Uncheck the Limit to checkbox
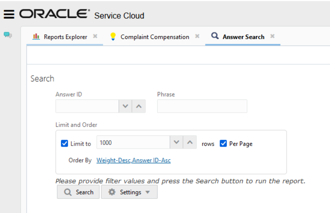Viewport: 330px width, 213px height. point(64,144)
